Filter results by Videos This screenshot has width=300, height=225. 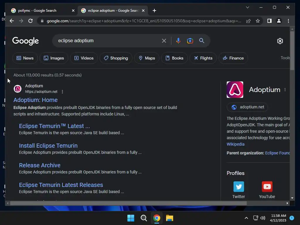[84, 58]
